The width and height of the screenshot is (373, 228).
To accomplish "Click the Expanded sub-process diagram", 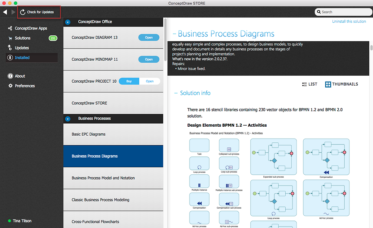I will click(x=273, y=157).
